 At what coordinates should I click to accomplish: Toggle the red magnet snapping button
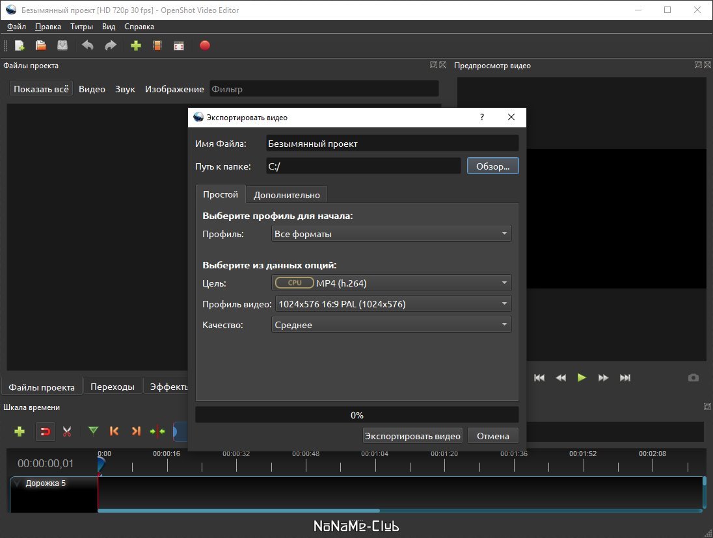pyautogui.click(x=45, y=431)
